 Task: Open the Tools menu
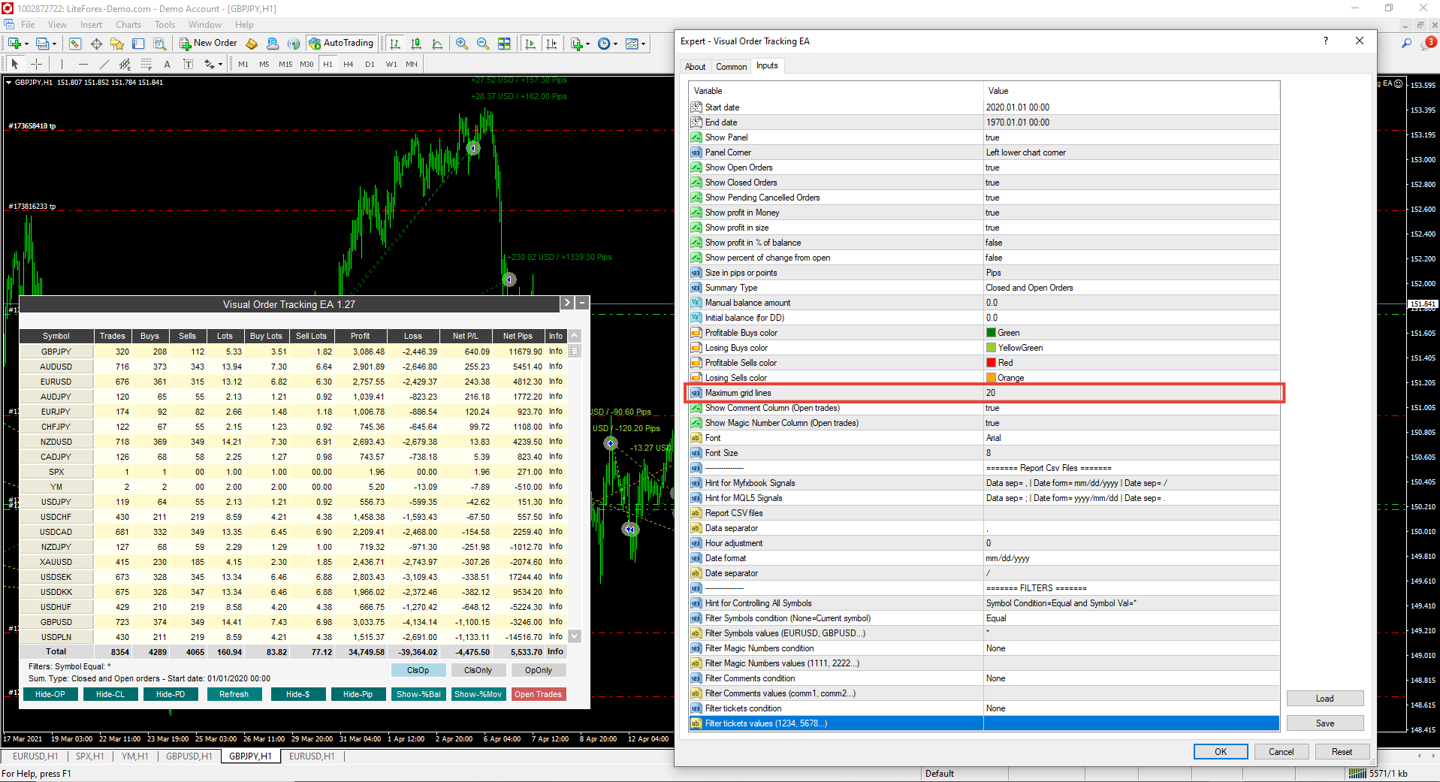[x=165, y=25]
